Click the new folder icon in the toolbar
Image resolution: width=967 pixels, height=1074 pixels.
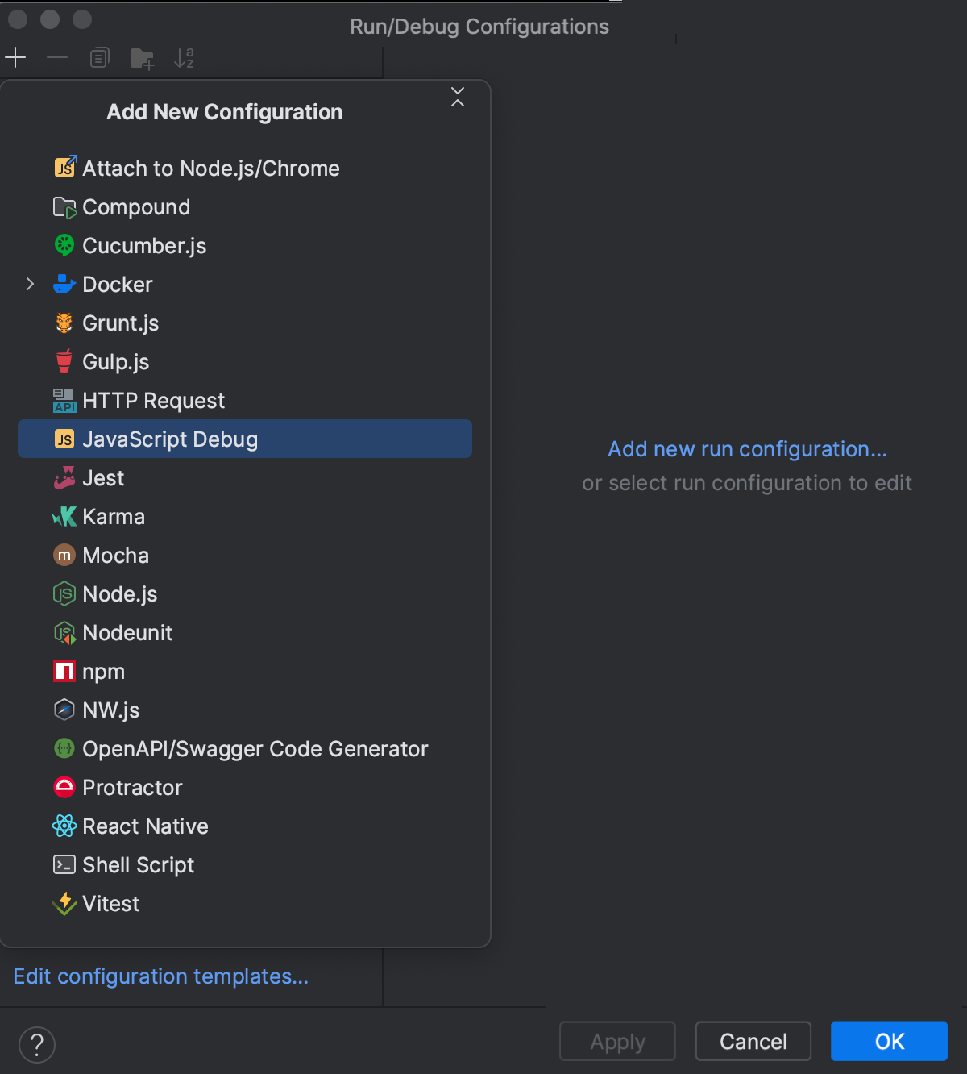point(142,57)
